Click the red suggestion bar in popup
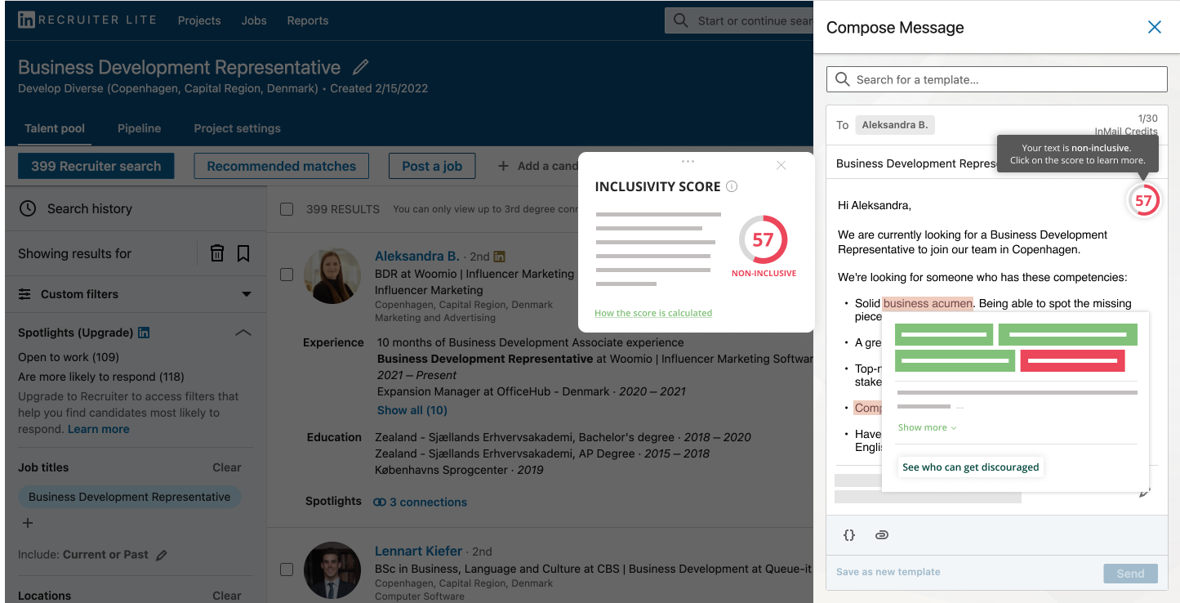The width and height of the screenshot is (1180, 603). pos(1072,360)
